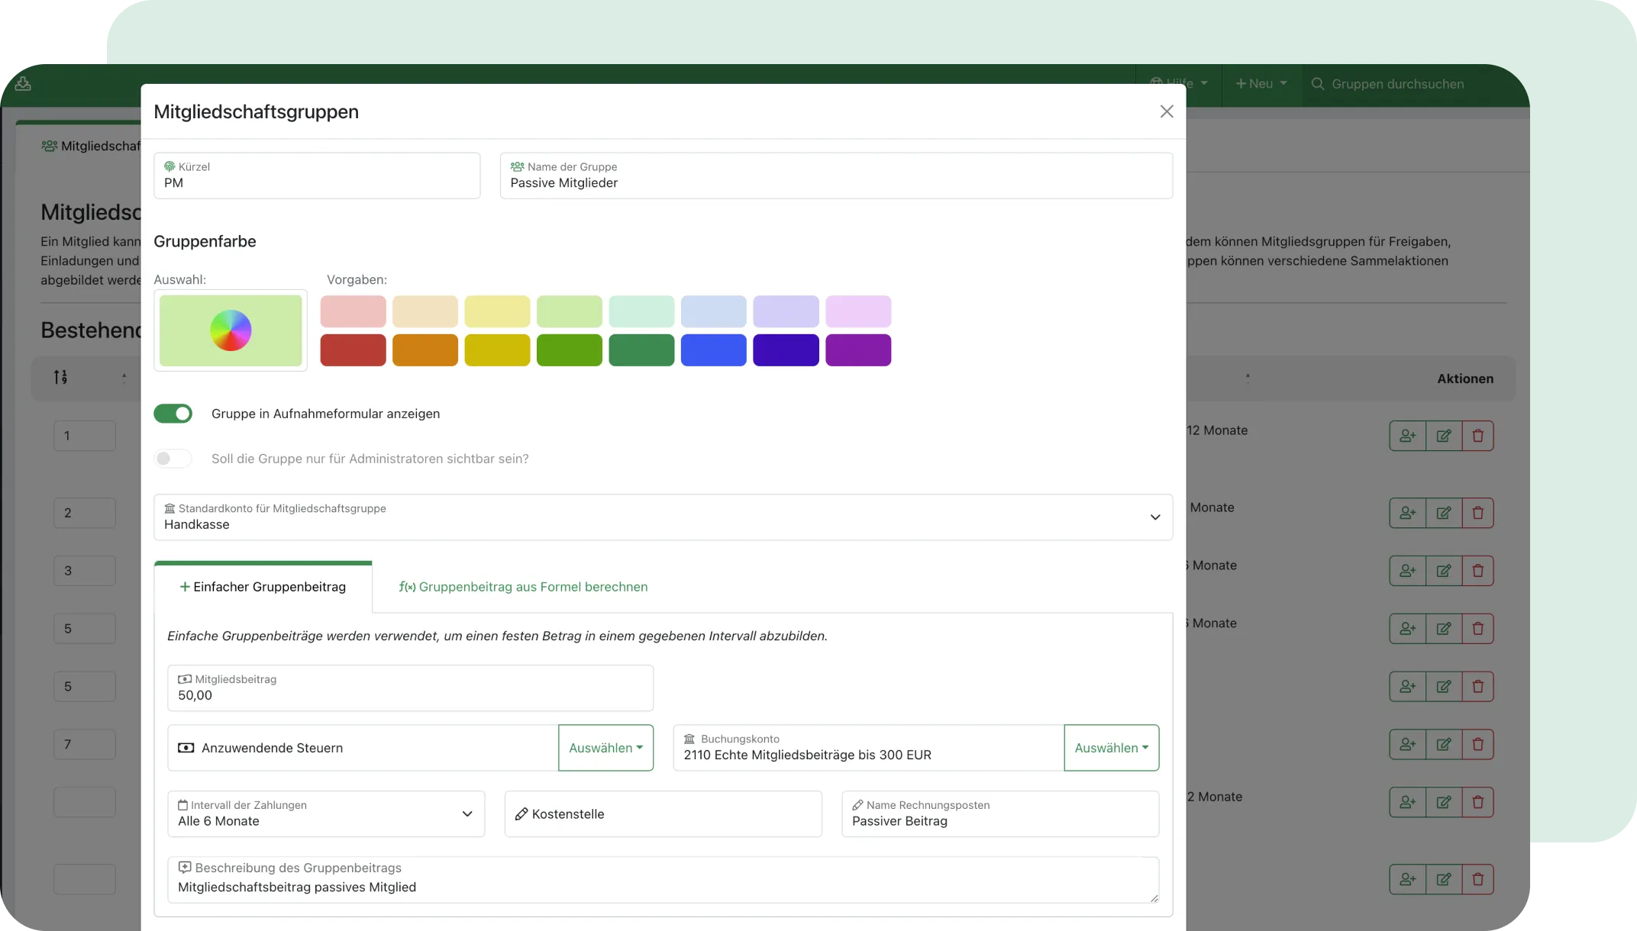Open Standardkonto für Mitgliedschaftsgruppe dropdown
The height and width of the screenshot is (931, 1637).
tap(663, 517)
